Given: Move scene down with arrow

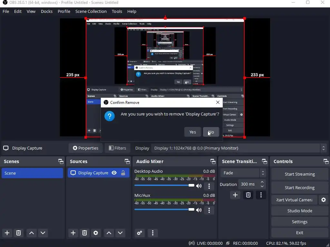Looking at the screenshot, I should pyautogui.click(x=43, y=233).
